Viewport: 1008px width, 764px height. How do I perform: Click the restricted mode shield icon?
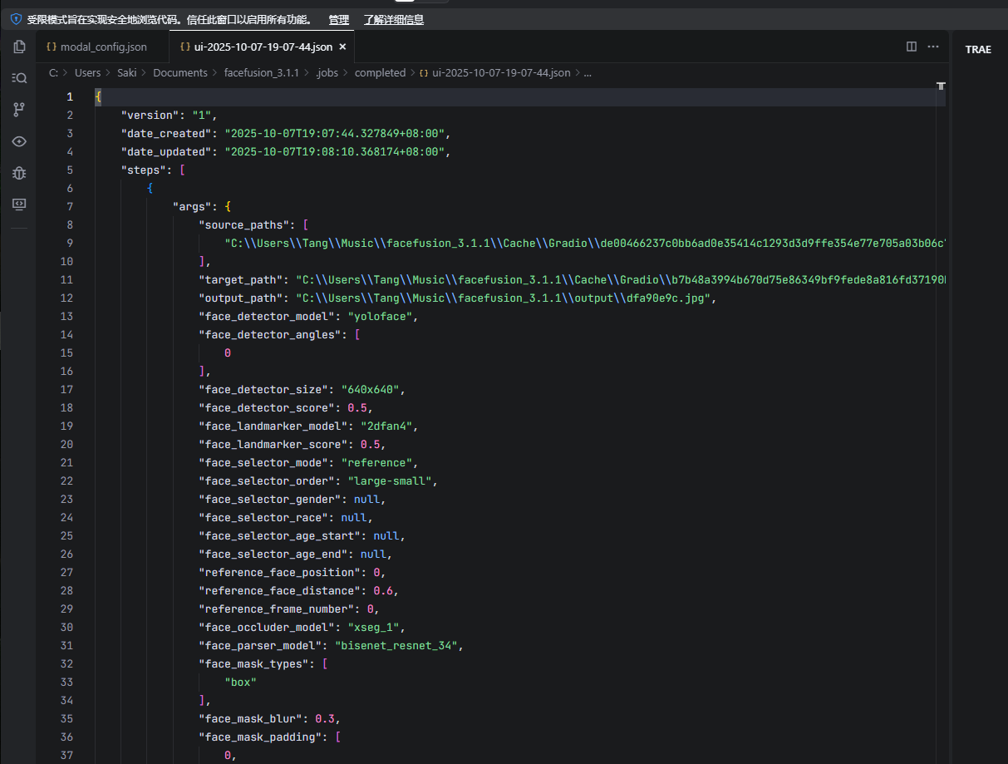click(x=15, y=19)
